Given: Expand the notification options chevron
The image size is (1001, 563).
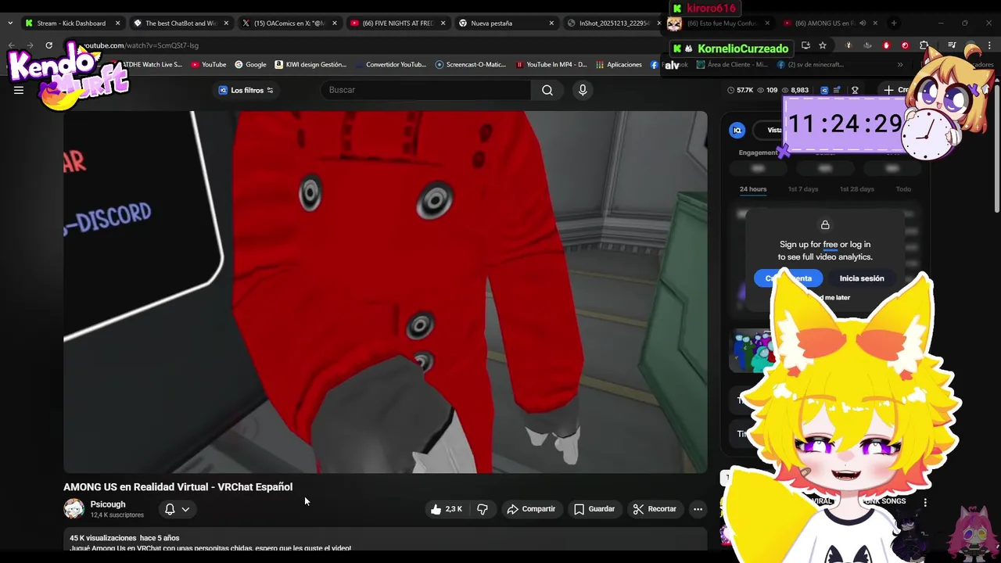Looking at the screenshot, I should coord(185,509).
